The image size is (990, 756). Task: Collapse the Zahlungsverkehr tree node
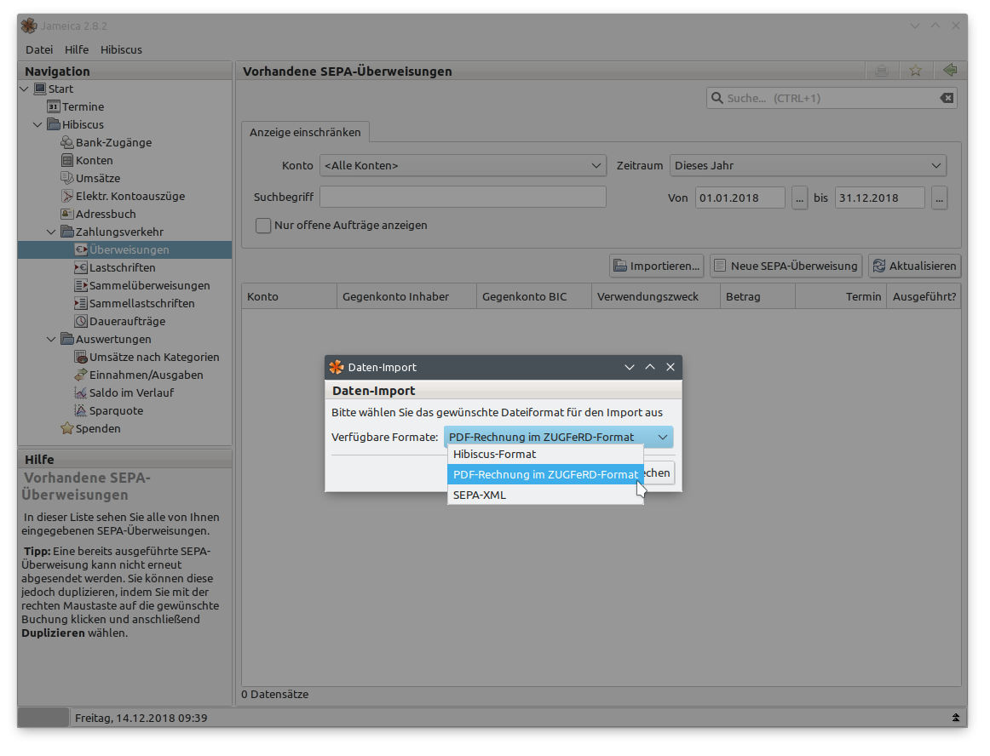click(x=52, y=232)
